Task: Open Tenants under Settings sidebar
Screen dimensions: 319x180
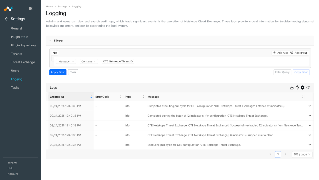Action: (x=17, y=54)
